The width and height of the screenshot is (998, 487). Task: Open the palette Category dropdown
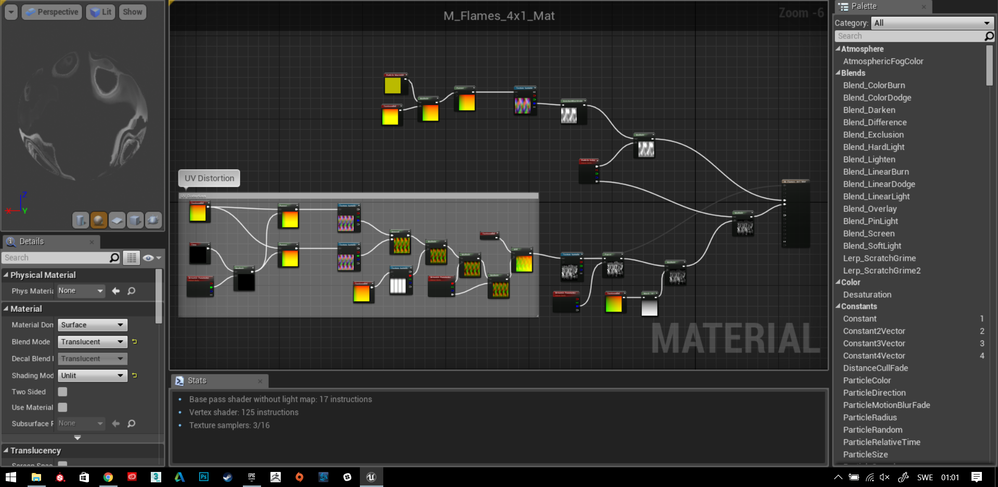(931, 23)
